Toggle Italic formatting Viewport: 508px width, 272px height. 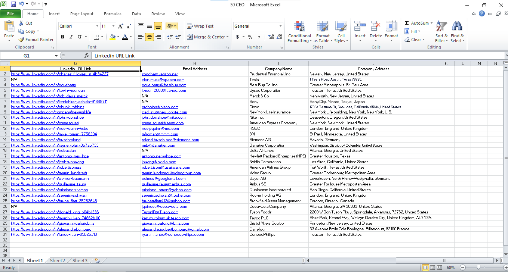click(x=71, y=37)
